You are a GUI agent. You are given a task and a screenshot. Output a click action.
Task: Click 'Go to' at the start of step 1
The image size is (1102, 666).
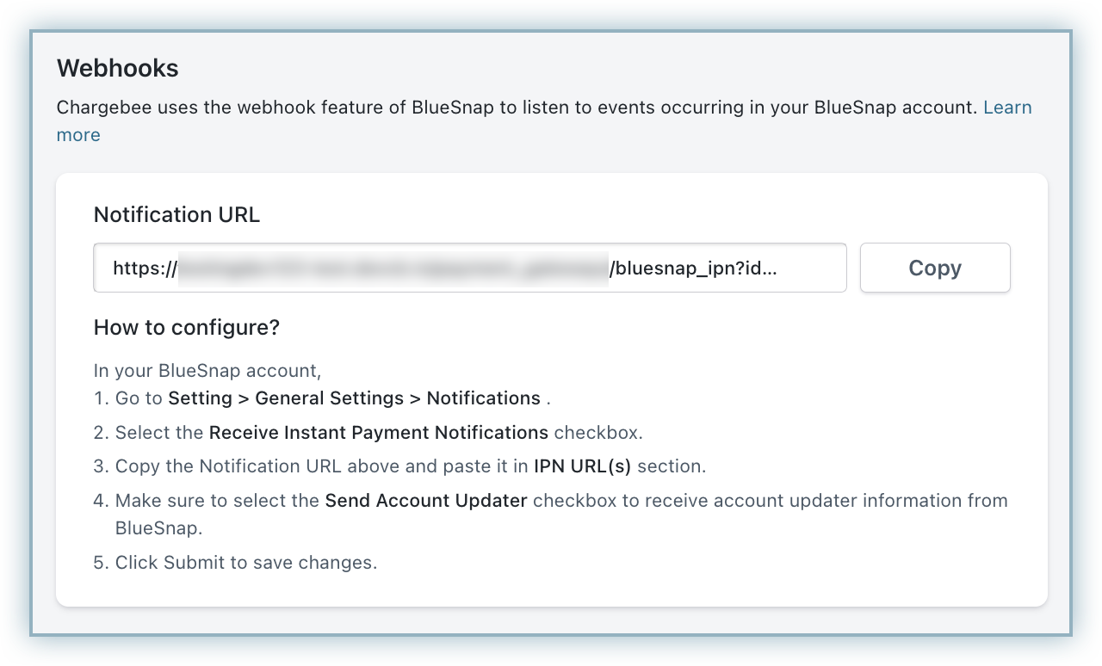click(x=139, y=398)
